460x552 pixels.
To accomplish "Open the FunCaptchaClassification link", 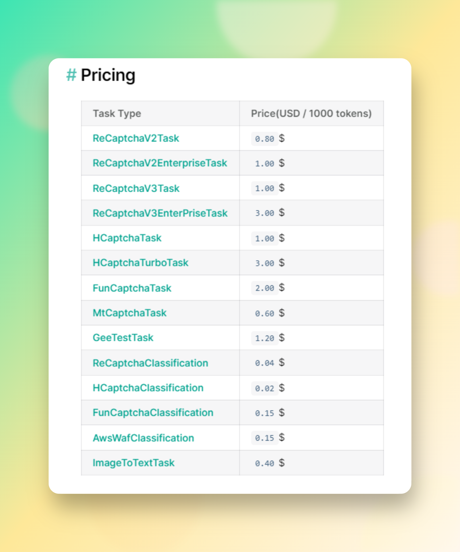I will point(153,413).
